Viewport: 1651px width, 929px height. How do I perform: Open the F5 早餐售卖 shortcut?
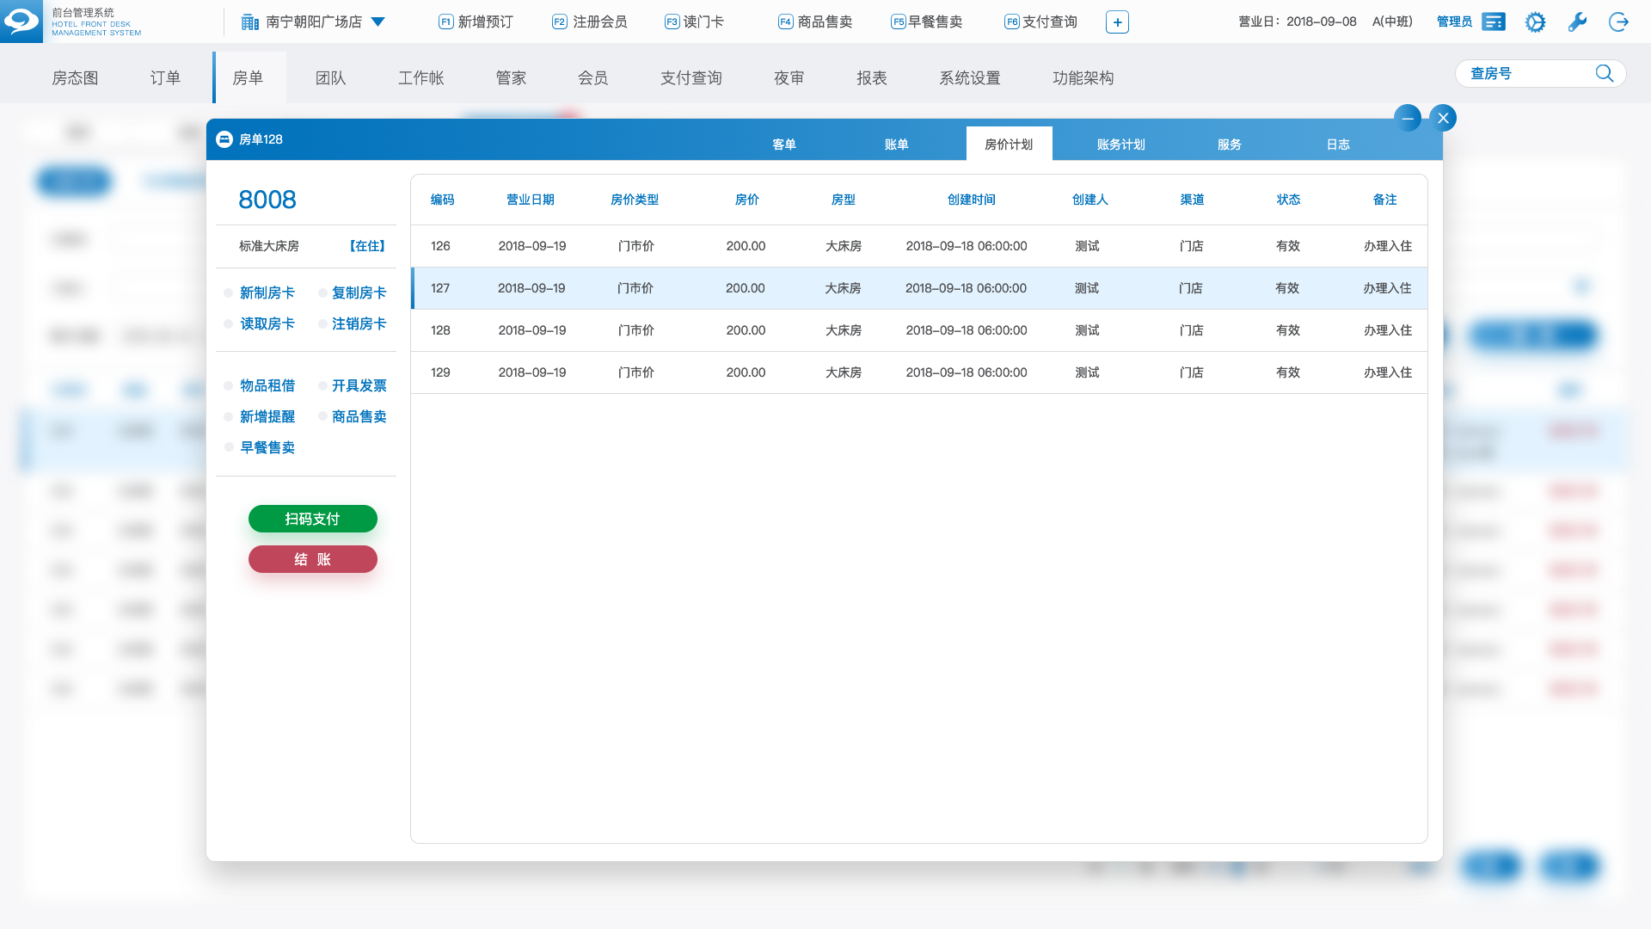click(x=926, y=22)
